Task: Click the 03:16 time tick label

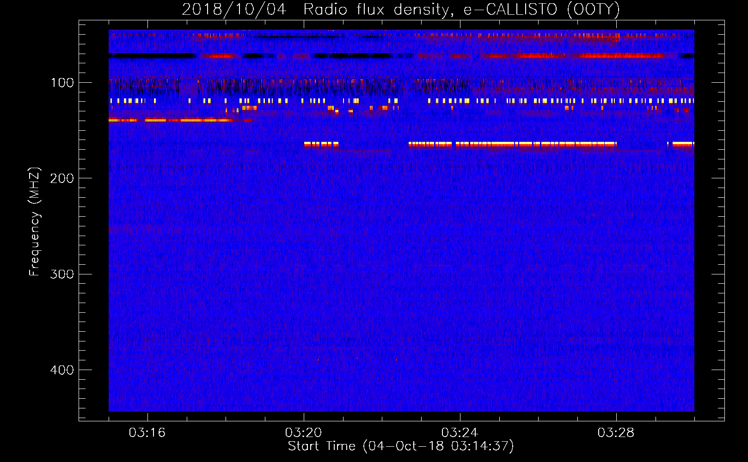Action: tap(147, 432)
